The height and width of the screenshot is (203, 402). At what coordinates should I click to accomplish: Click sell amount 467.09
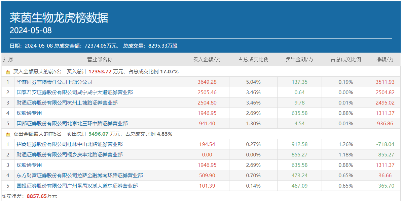click(300, 186)
